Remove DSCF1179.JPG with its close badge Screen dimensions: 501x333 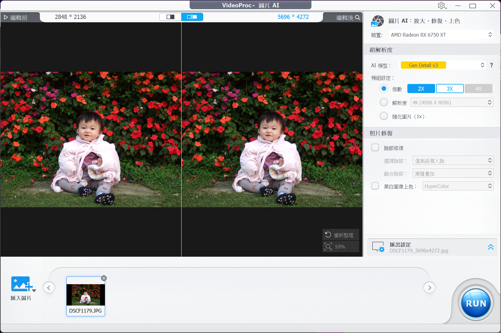pos(104,278)
